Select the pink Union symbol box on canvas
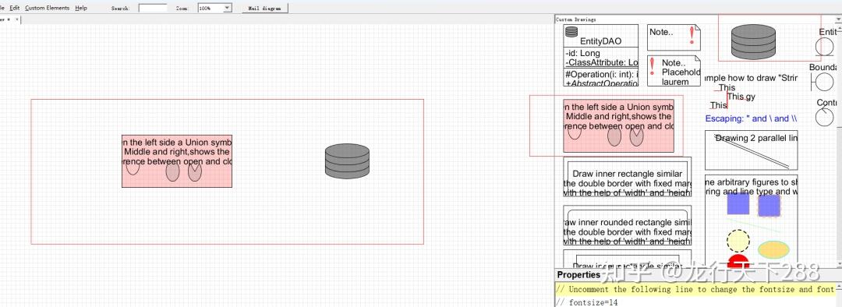Screen dimensions: 842x307 pos(177,161)
